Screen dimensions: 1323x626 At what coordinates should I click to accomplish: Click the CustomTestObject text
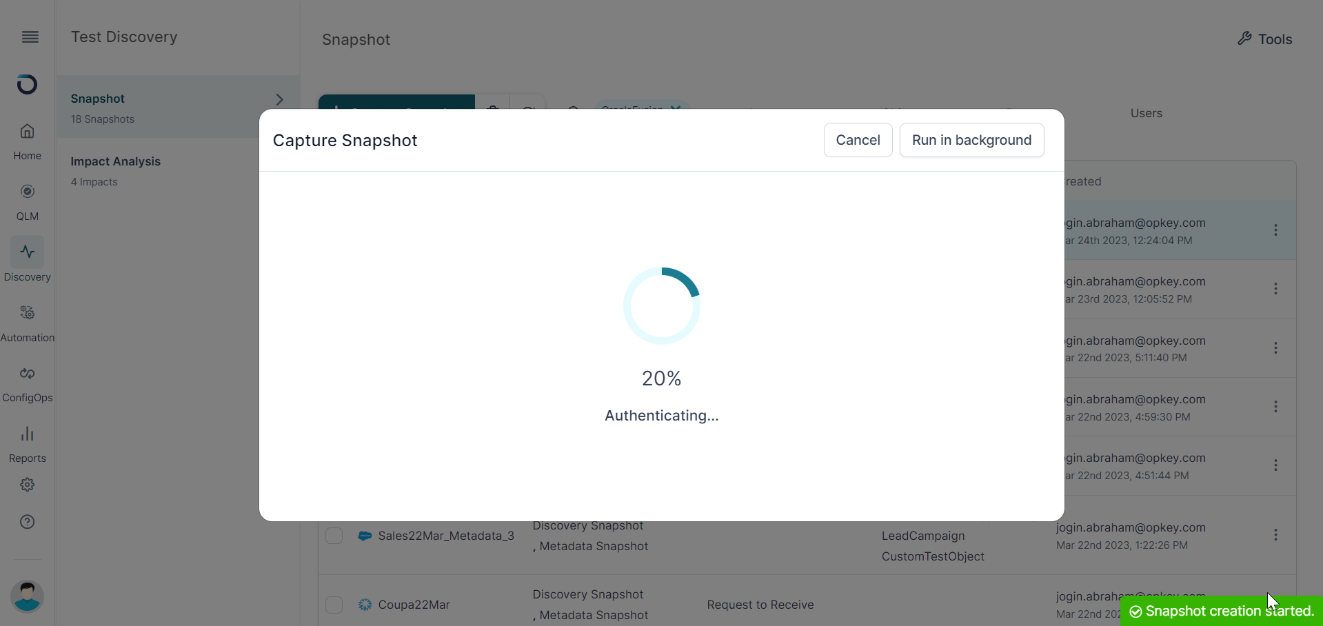pos(933,556)
